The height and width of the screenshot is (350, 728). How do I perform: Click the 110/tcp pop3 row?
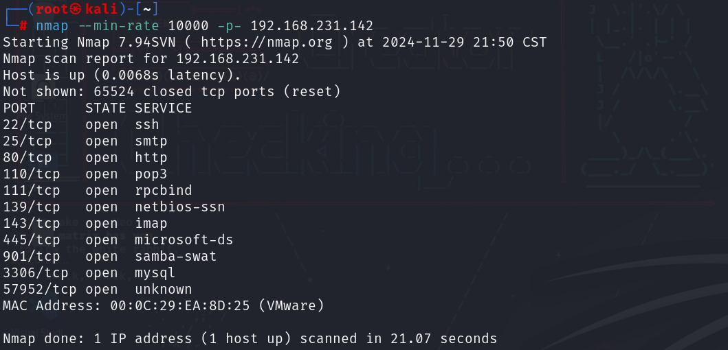pos(85,174)
